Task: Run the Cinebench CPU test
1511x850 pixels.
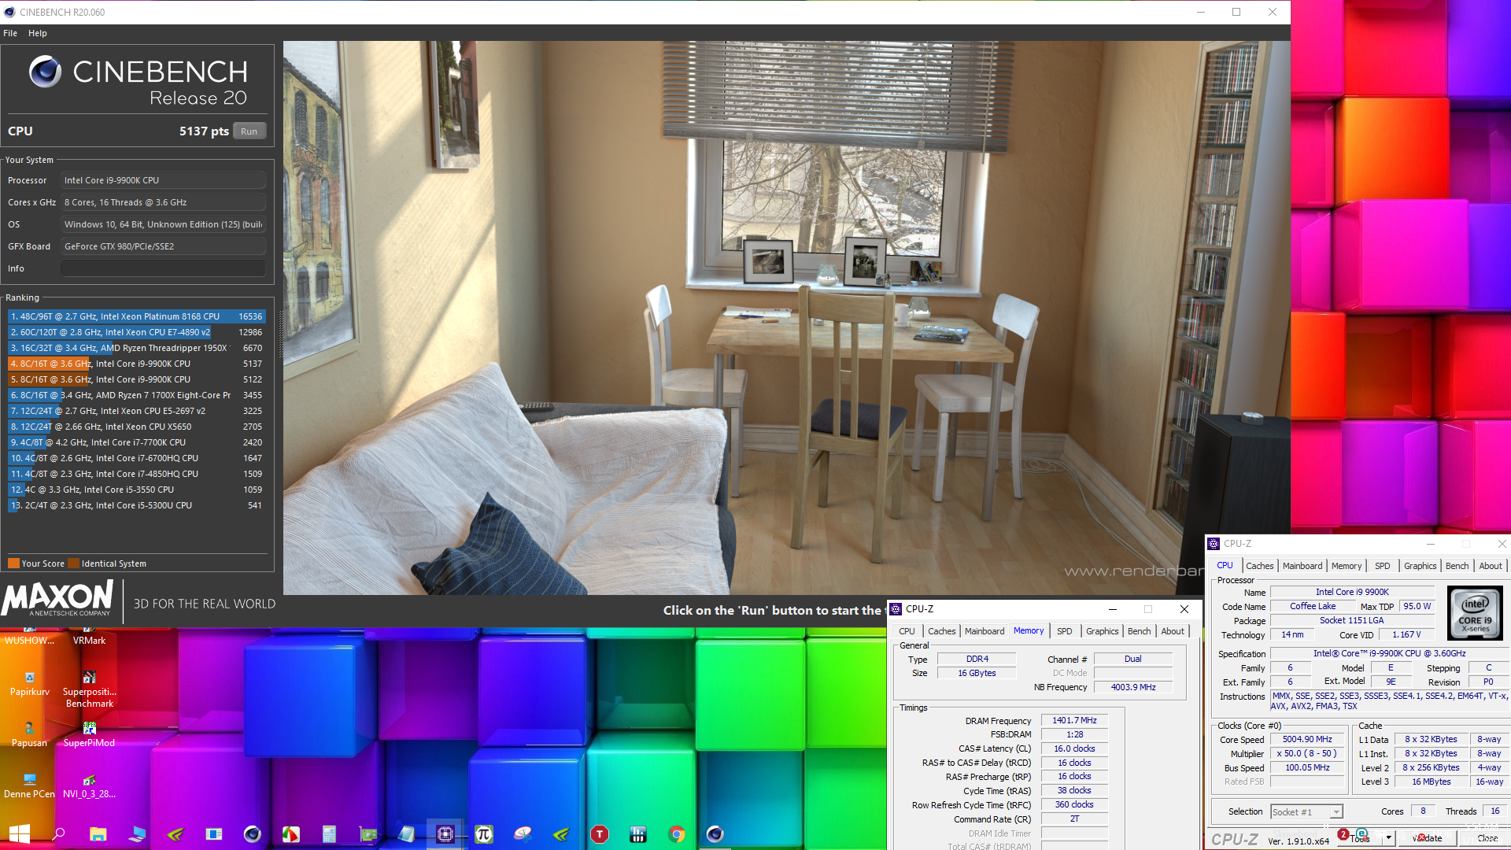Action: [249, 131]
